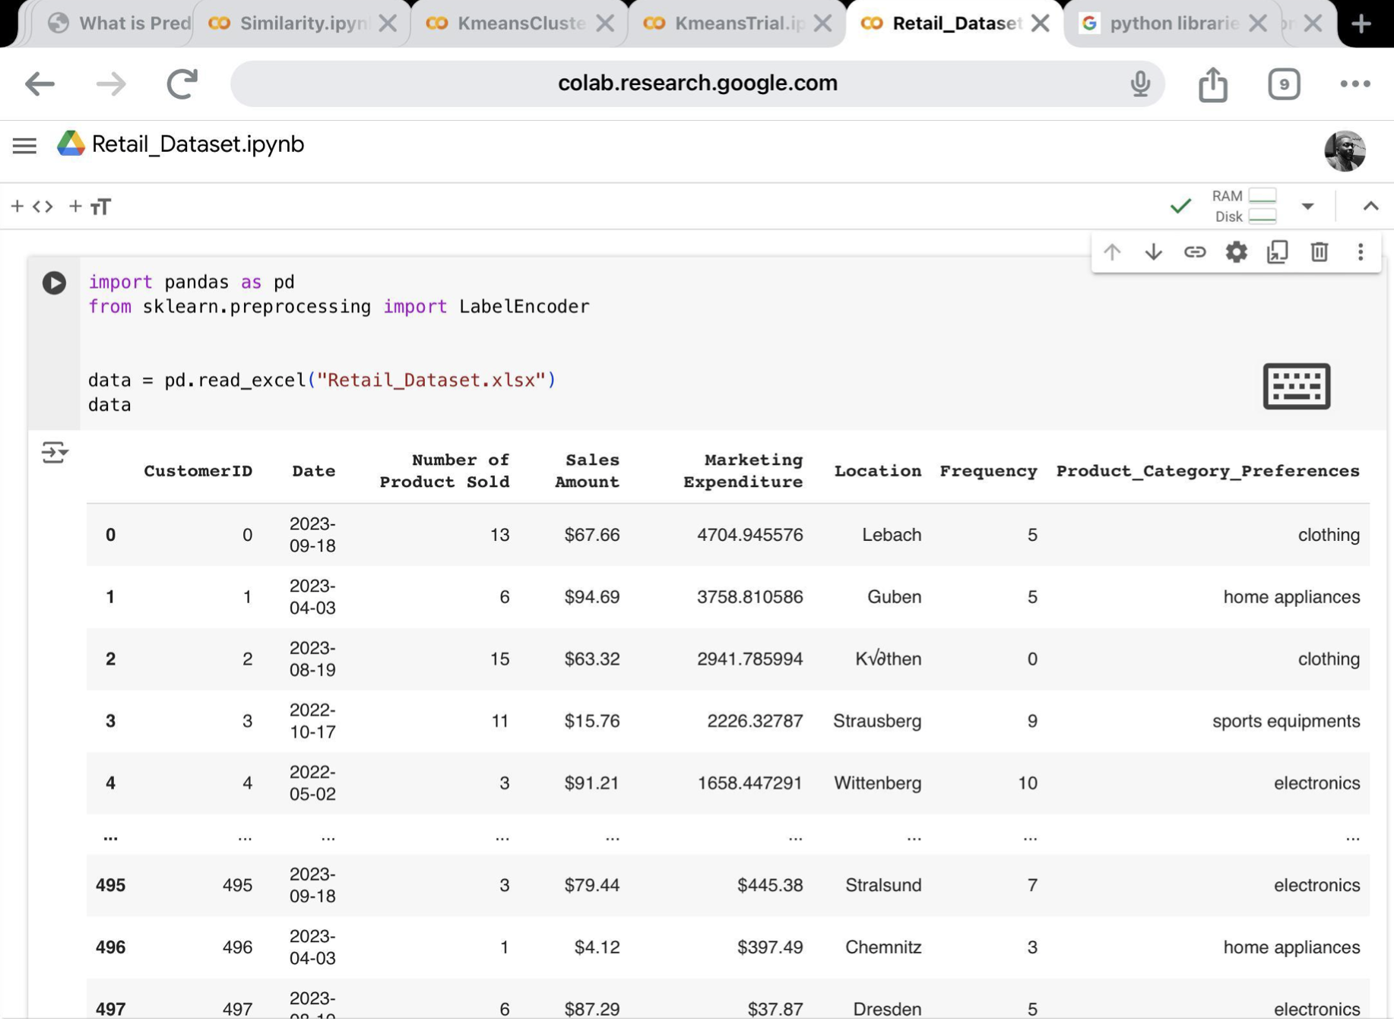Toggle the on-screen keyboard icon
The image size is (1394, 1021).
click(x=1296, y=386)
